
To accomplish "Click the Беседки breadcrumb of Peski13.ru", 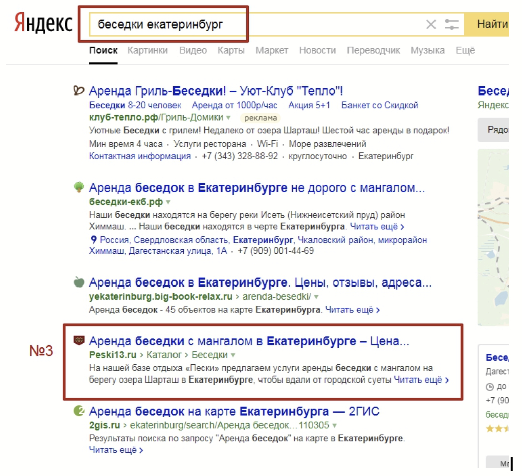I will click(x=209, y=355).
